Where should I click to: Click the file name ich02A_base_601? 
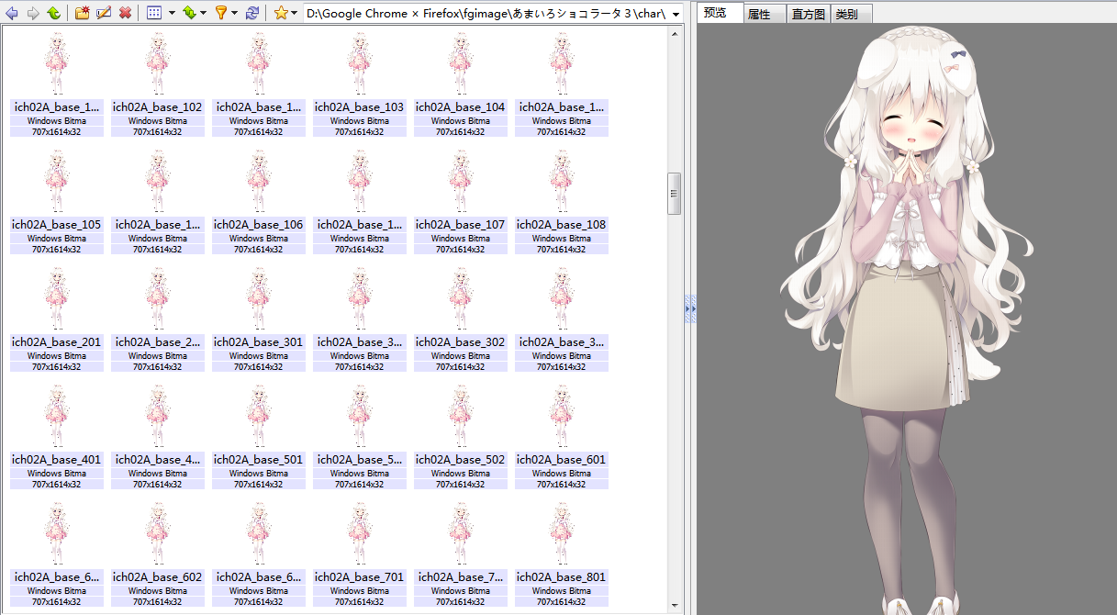click(x=562, y=460)
